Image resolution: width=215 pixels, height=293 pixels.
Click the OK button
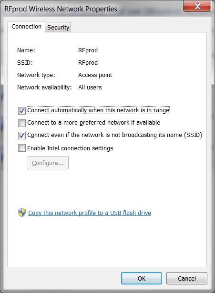coord(142,278)
